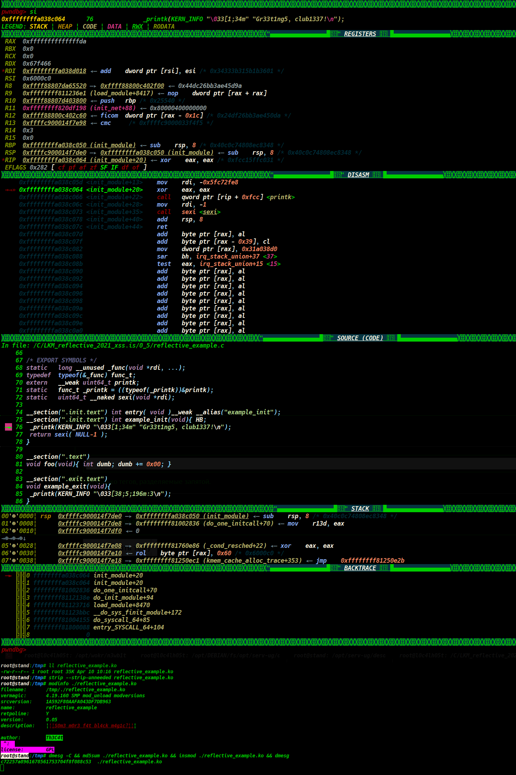Click the EFLAGS bracketed flag list
Viewport: 516px width, 775px height.
click(x=99, y=167)
